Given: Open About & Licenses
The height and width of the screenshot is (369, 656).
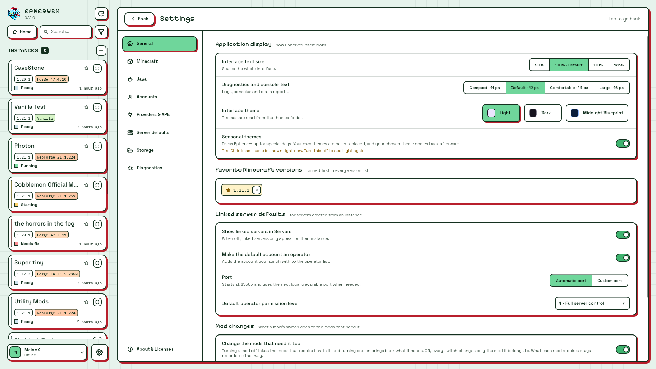Looking at the screenshot, I should point(160,349).
